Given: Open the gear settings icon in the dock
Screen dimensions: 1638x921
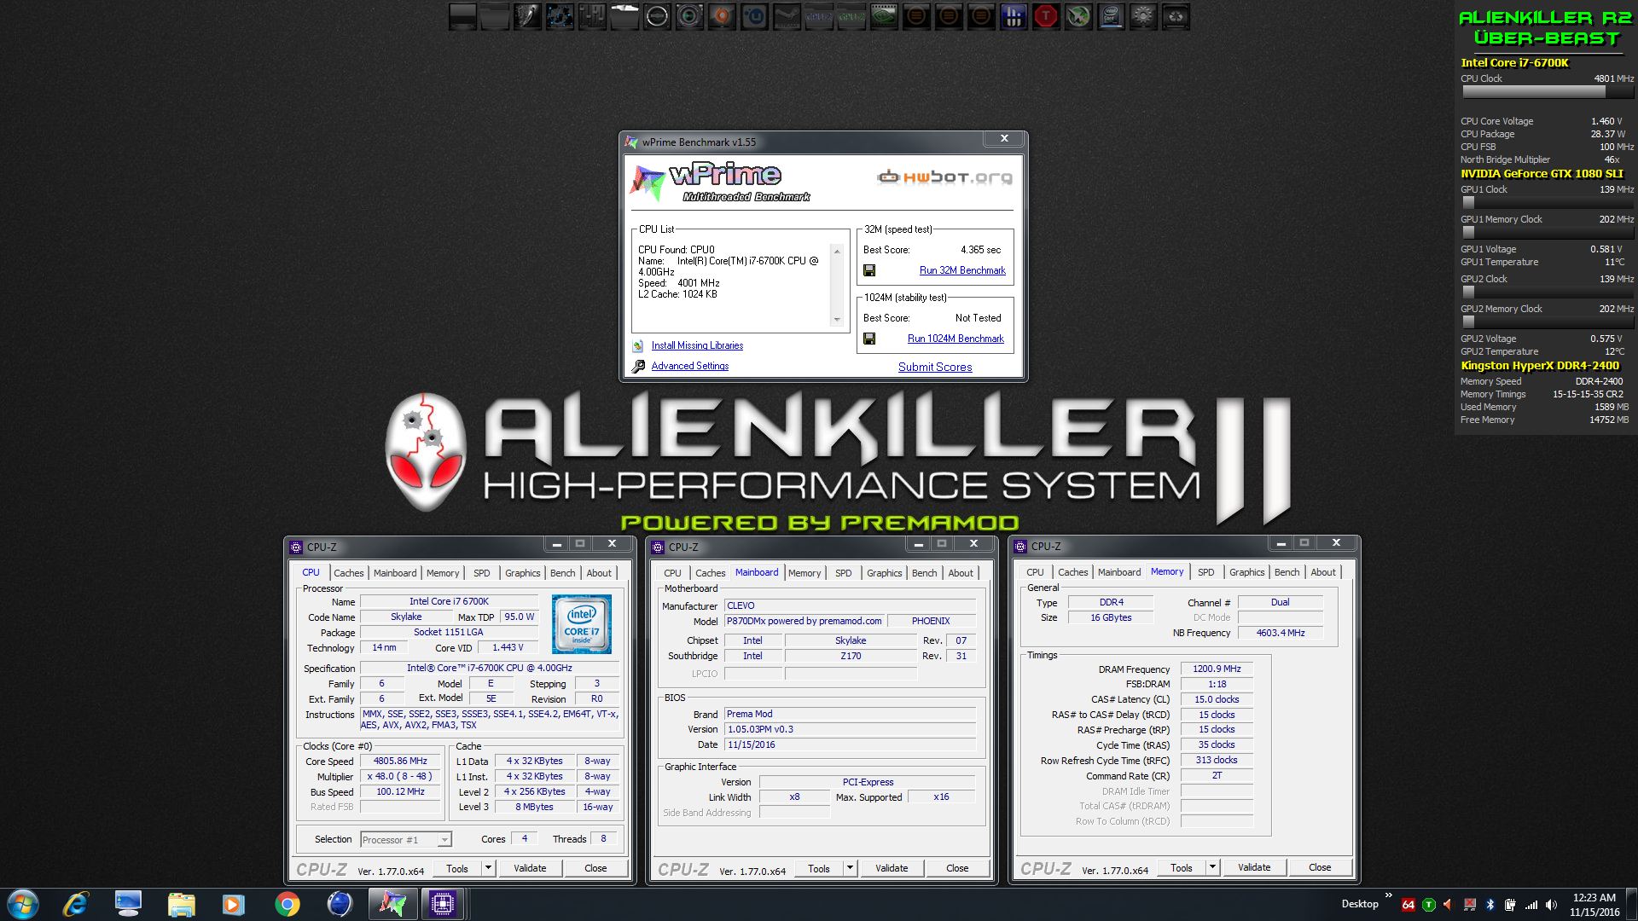Looking at the screenshot, I should (x=1143, y=16).
